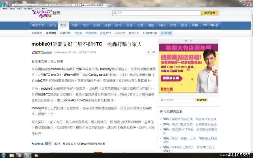Screen dimensions: 253x158
Task: Open Windows Explorer folder icon on taskbar
Action: tap(11, 155)
